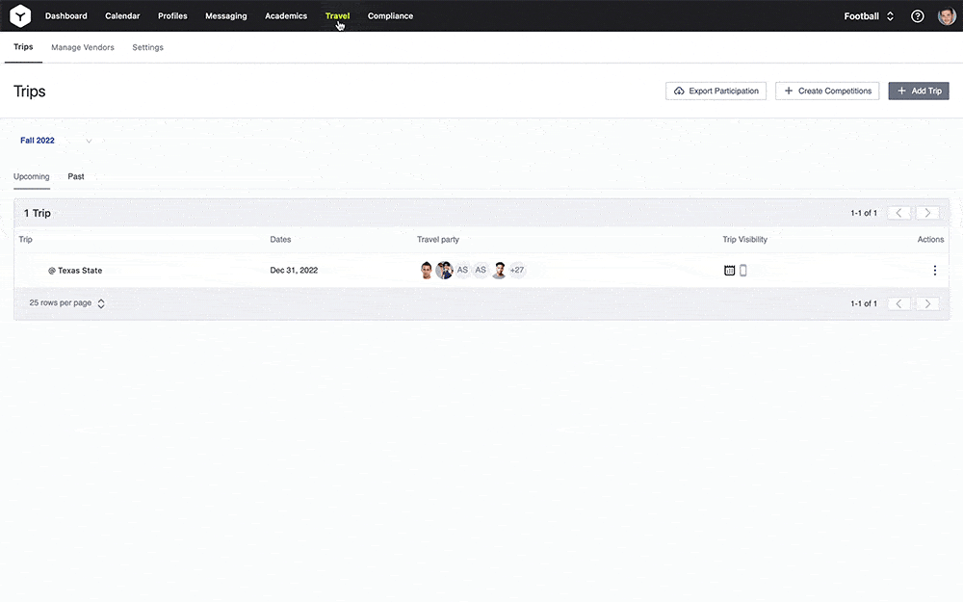The image size is (963, 602).
Task: Open the user profile avatar
Action: coord(947,16)
